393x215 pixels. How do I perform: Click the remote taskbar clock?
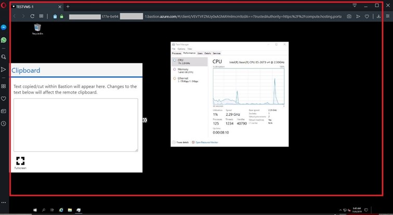coord(357,210)
